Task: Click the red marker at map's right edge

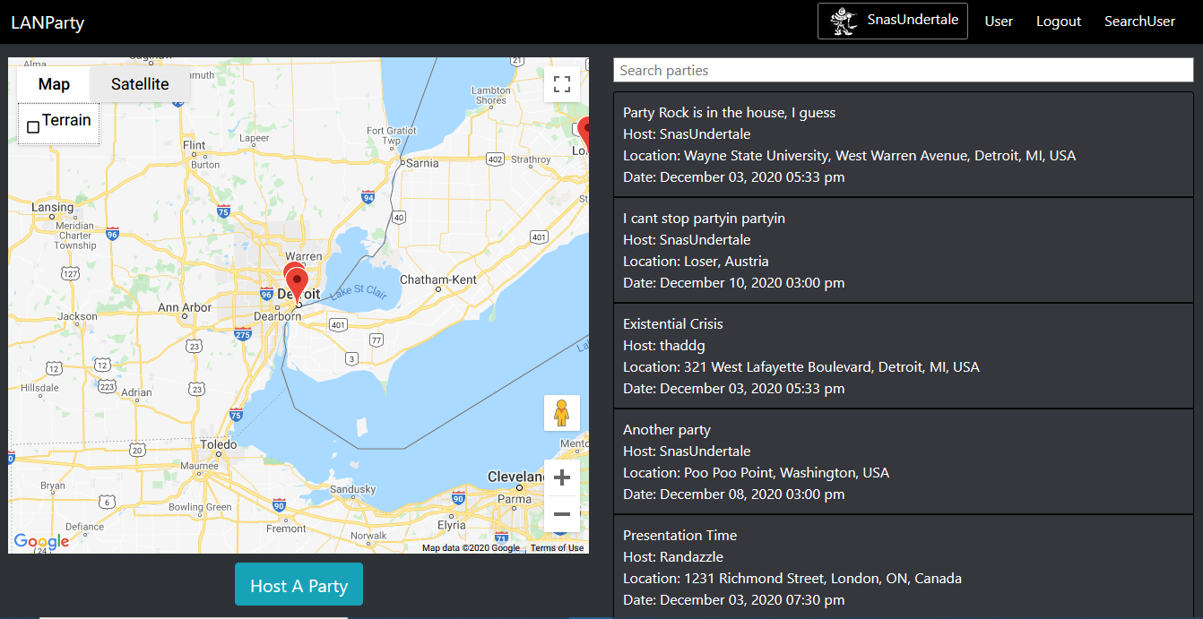Action: tap(584, 133)
